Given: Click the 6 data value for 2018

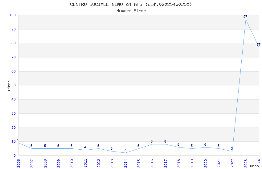Looking at the screenshot, I should (x=178, y=144).
